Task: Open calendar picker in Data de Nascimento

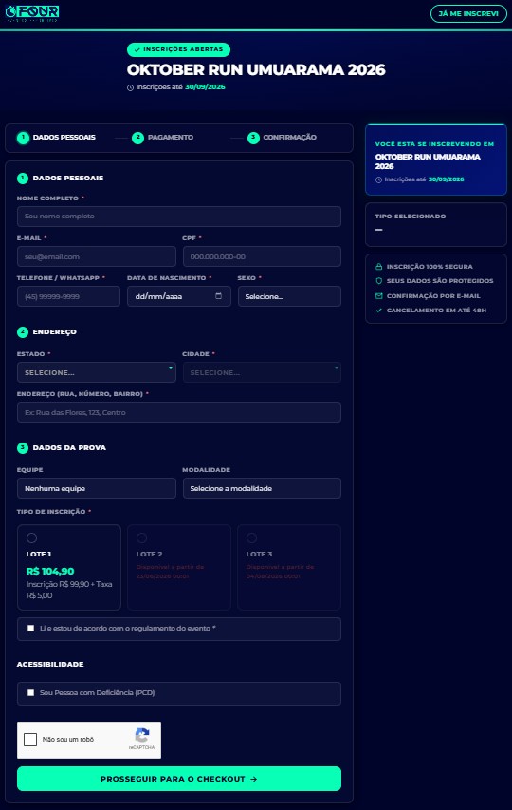Action: 218,296
